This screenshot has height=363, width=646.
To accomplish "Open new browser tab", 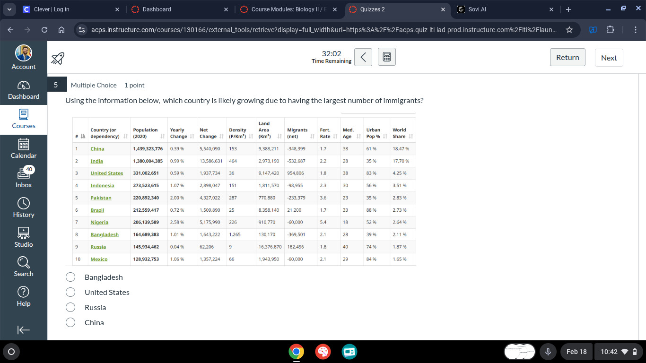I will [x=568, y=9].
